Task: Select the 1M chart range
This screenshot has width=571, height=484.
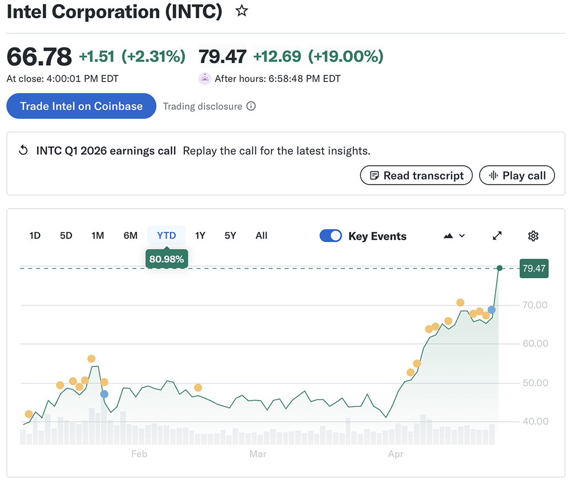Action: point(98,235)
